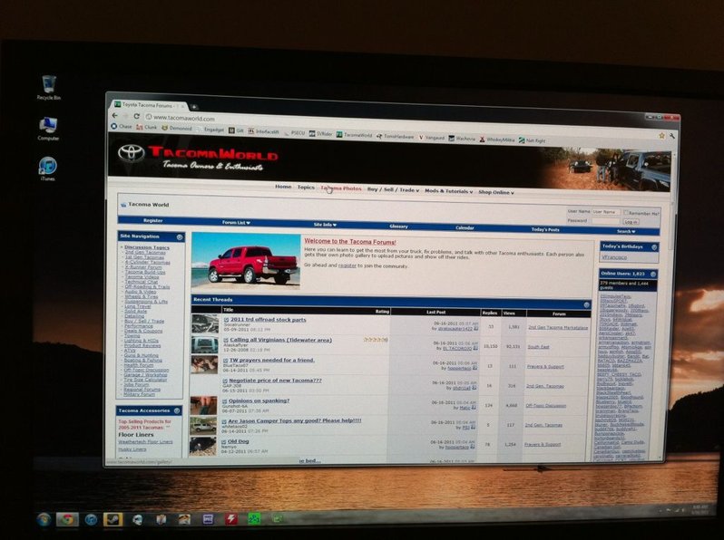Collapse the Site Navigation panel

point(180,237)
